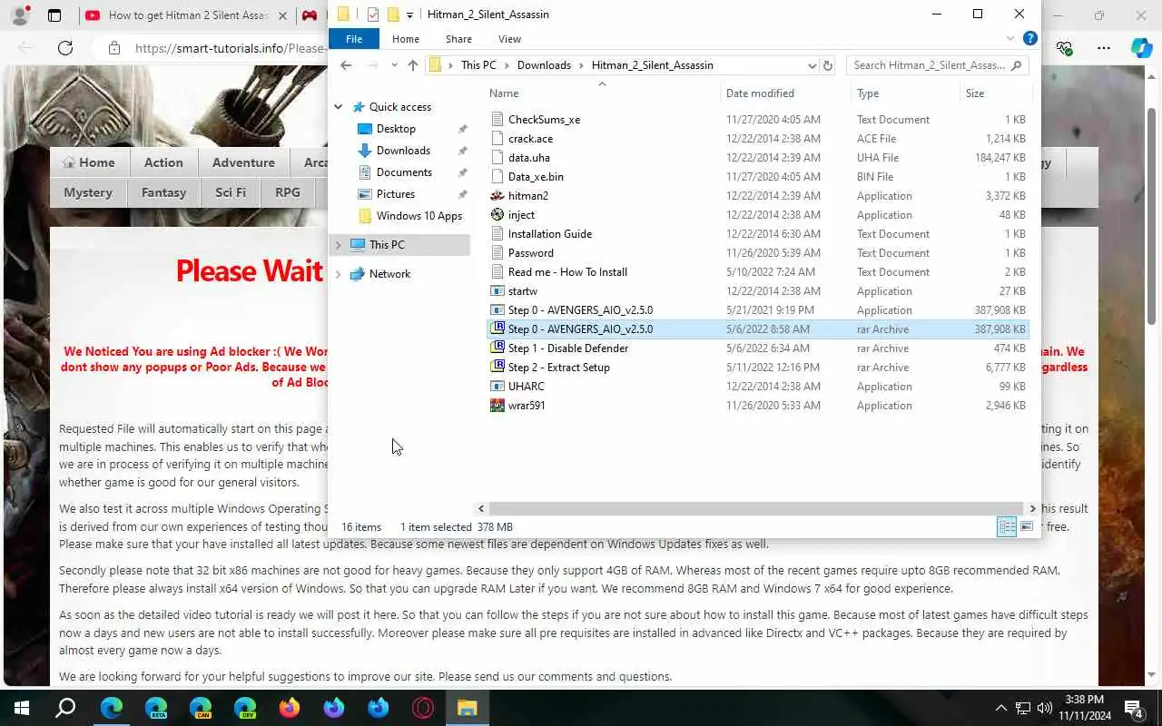Select Downloads in the navigation pane
Viewport: 1162px width, 726px height.
403,151
